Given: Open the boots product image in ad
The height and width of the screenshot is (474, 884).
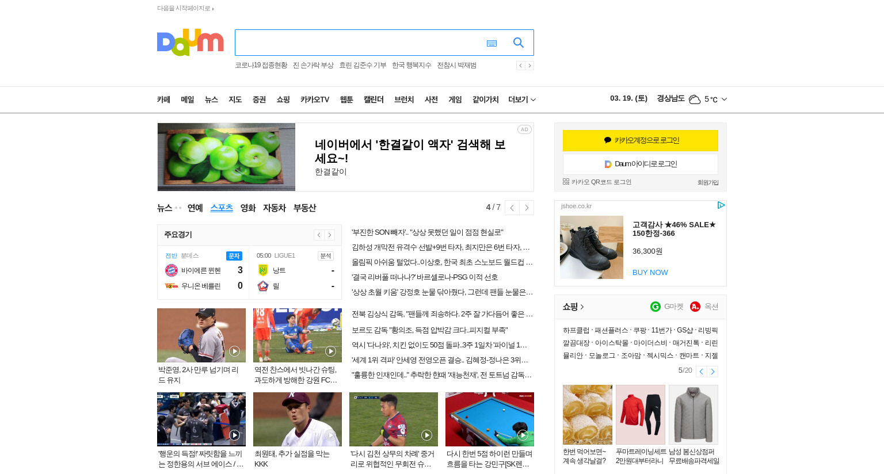Looking at the screenshot, I should pyautogui.click(x=592, y=247).
